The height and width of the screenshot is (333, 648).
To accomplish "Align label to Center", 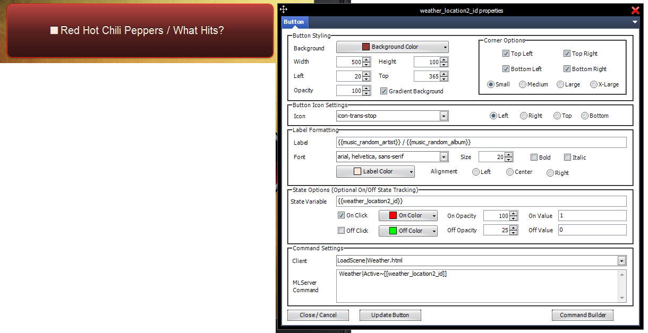I will [x=510, y=172].
